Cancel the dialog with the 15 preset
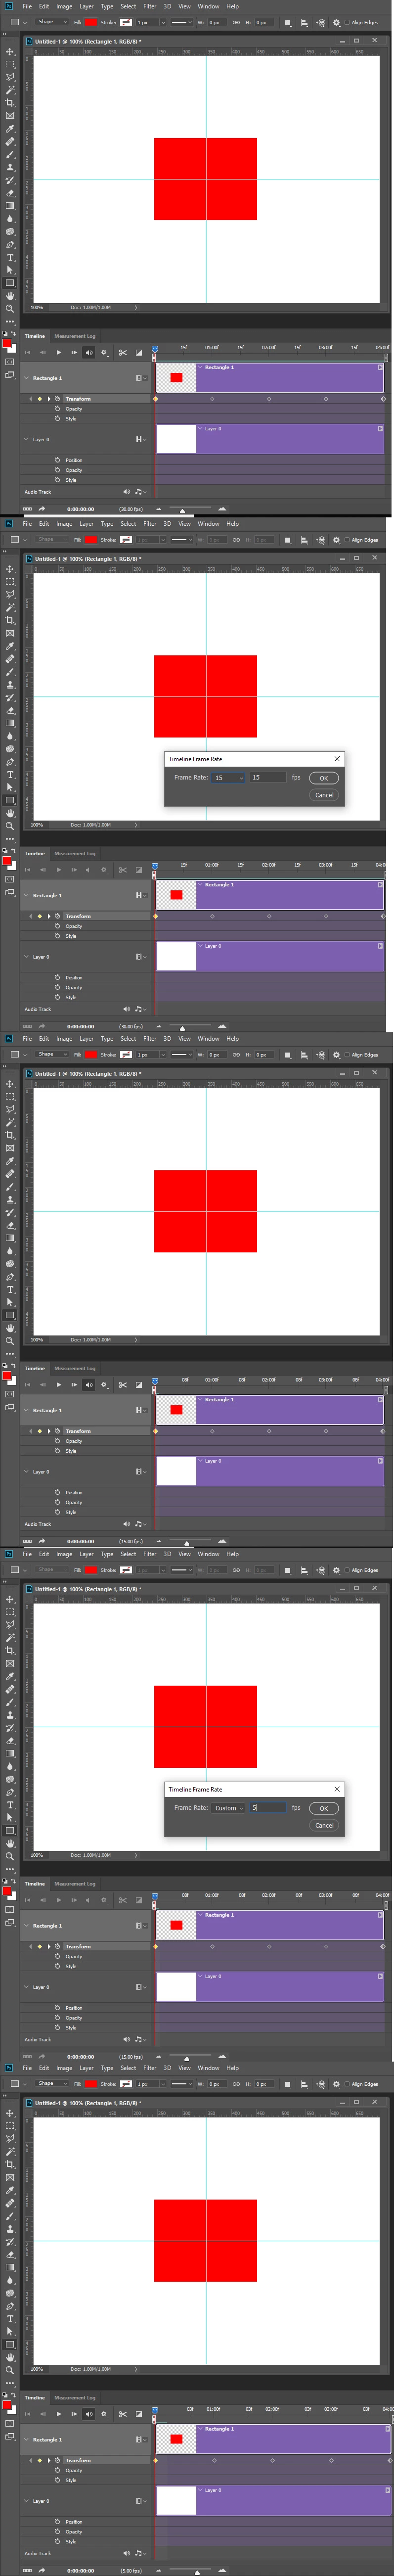 (x=324, y=795)
